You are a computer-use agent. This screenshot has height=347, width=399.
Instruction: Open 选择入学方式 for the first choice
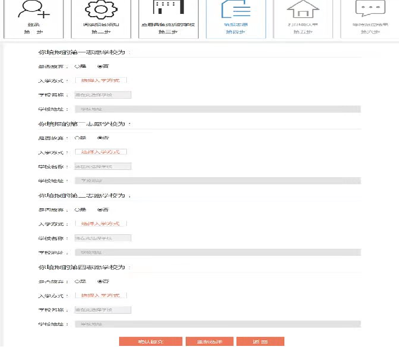tap(101, 81)
